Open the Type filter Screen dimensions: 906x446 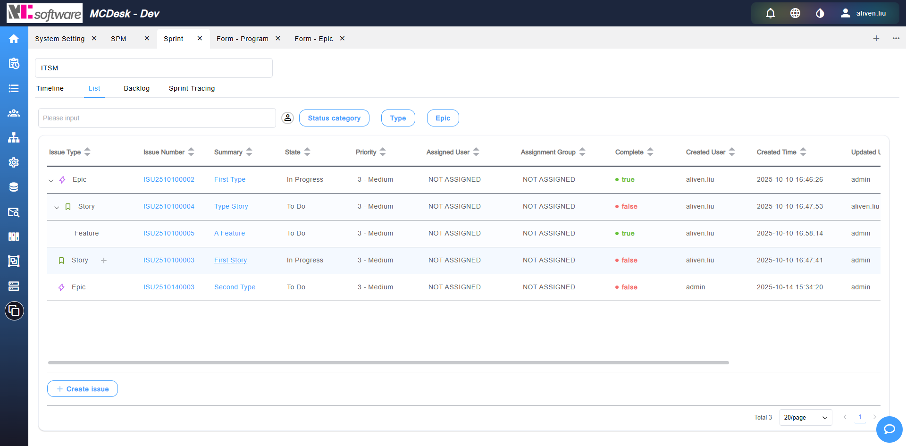coord(398,118)
